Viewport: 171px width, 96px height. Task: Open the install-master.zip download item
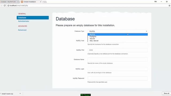[x=7, y=94]
